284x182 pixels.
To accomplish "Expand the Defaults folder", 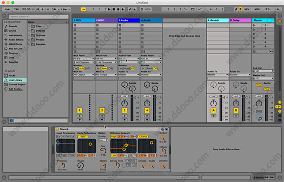I will coord(29,31).
